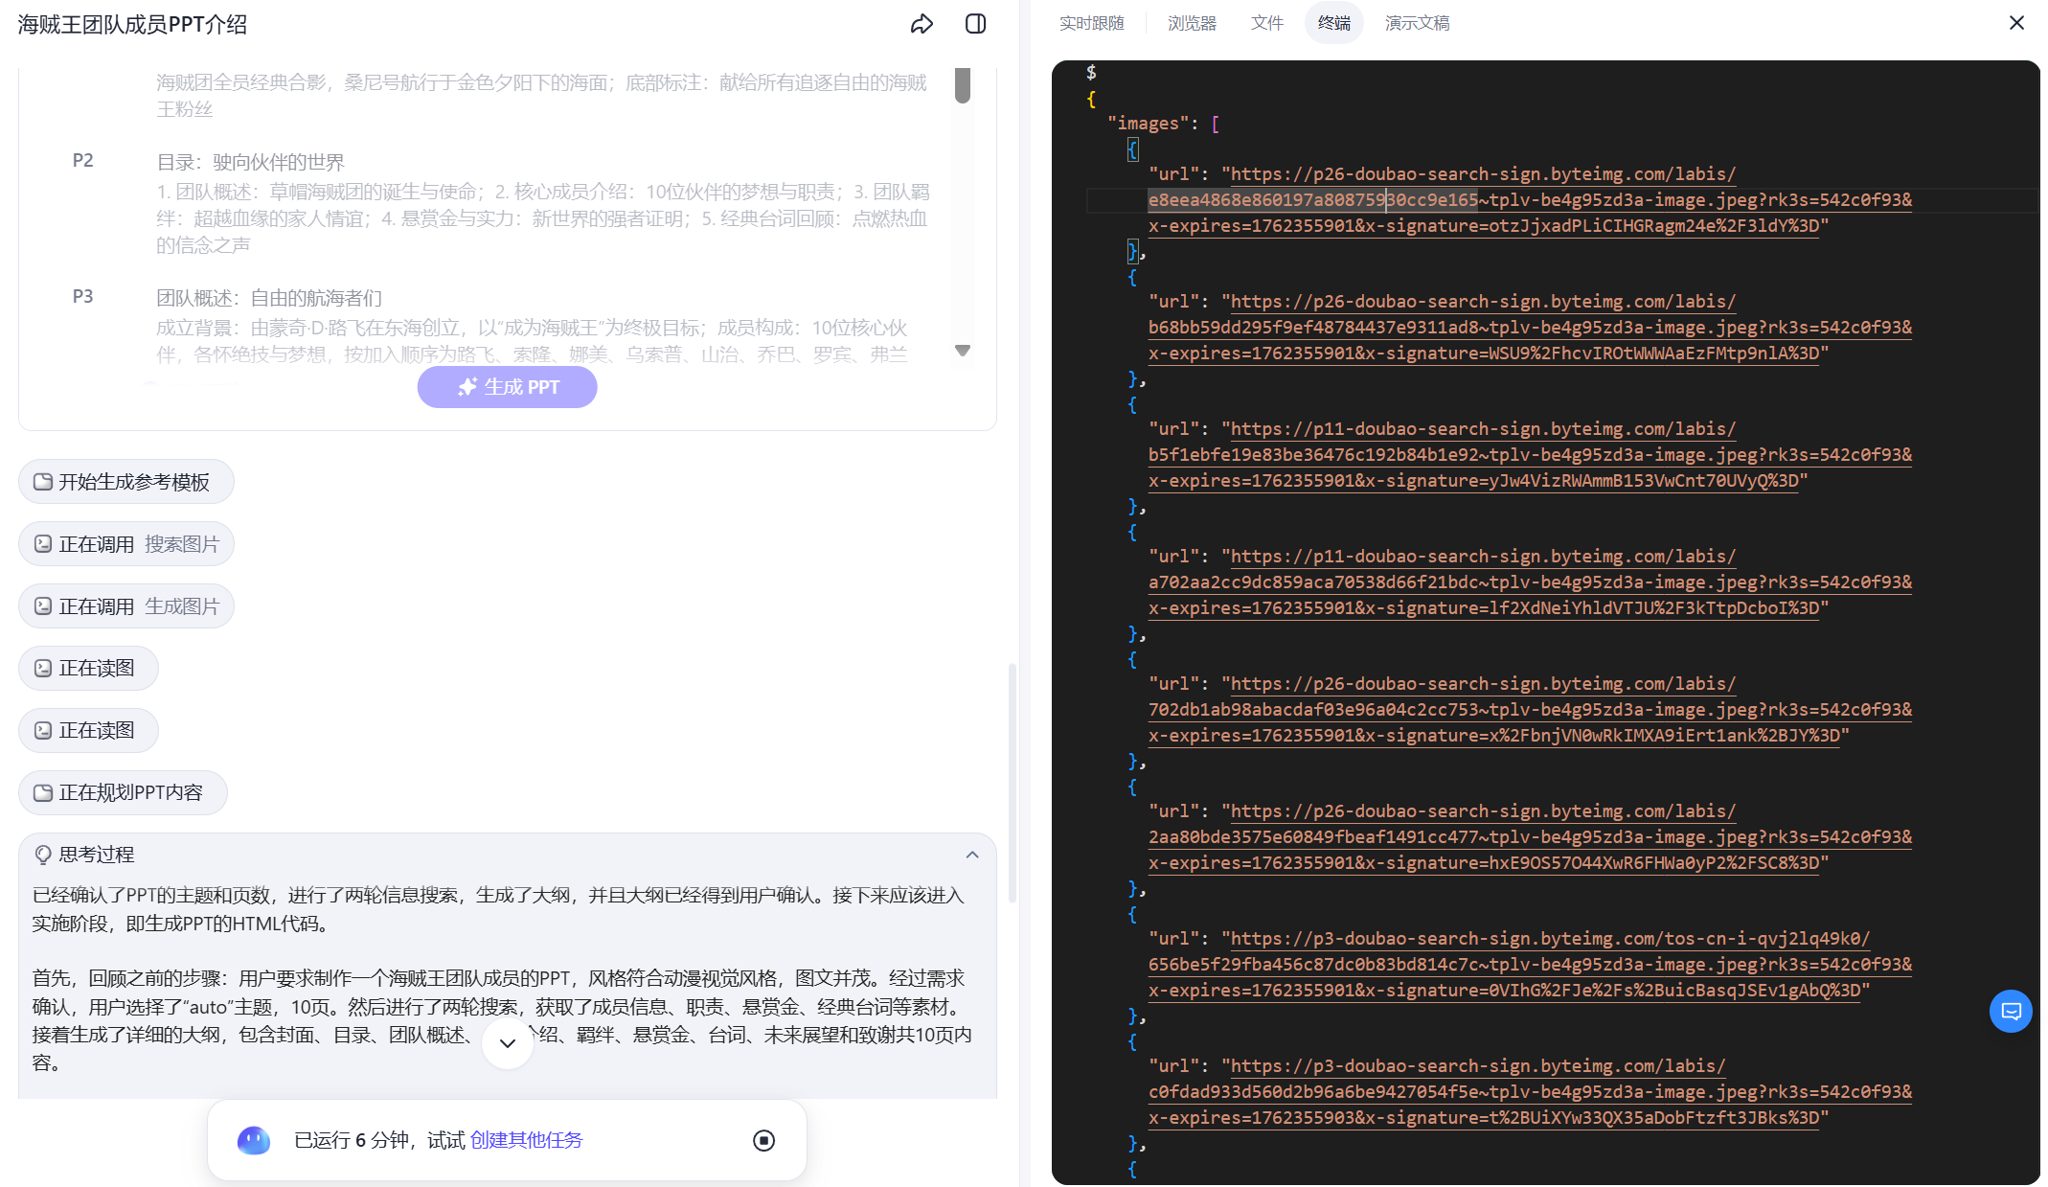Open the URL containing 656be5f29fba
The image size is (2048, 1187).
[x=1530, y=965]
